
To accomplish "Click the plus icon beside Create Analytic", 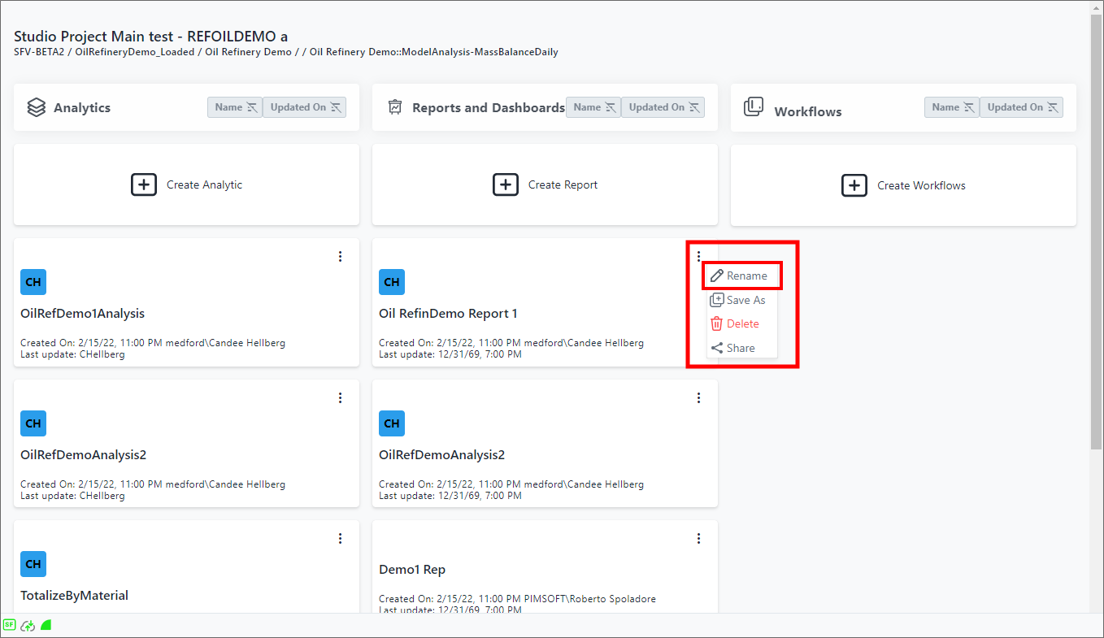I will [144, 184].
